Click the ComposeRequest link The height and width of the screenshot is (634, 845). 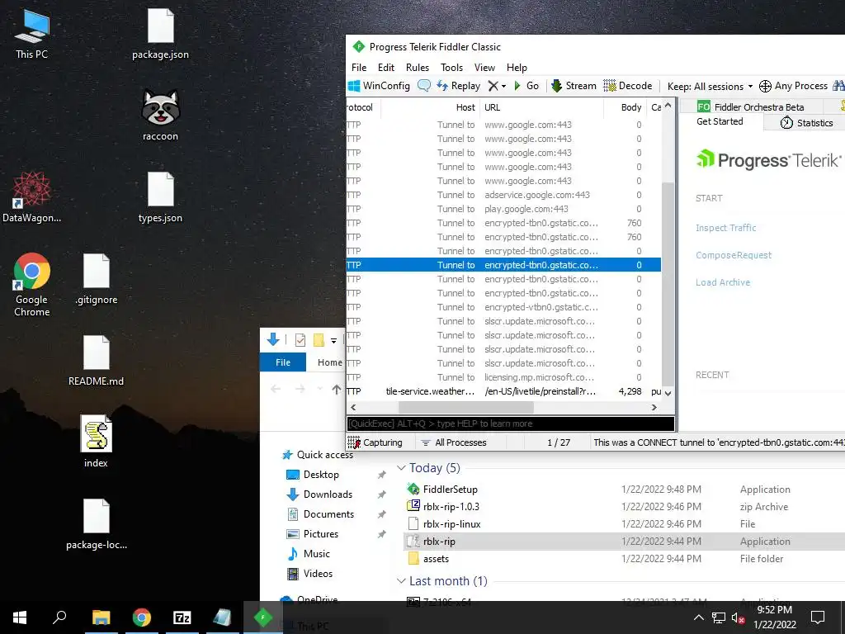coord(734,255)
